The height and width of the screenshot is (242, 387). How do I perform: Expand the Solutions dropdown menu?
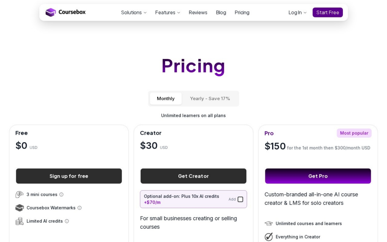133,12
